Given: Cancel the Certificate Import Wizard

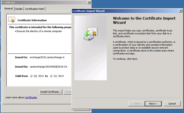Looking at the screenshot, I should [172, 104].
